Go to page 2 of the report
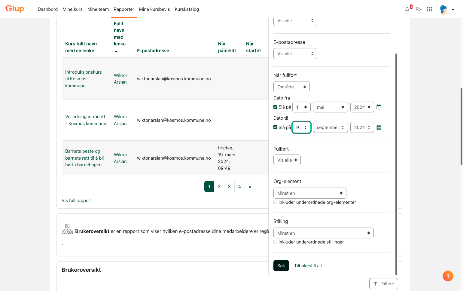The image size is (463, 291). click(x=219, y=187)
